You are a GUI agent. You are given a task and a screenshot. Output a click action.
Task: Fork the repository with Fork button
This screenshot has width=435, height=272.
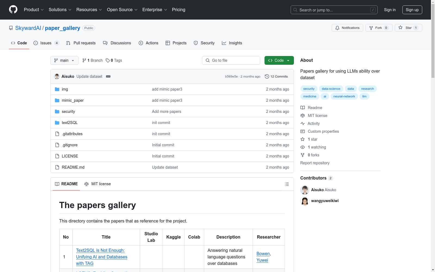click(379, 28)
